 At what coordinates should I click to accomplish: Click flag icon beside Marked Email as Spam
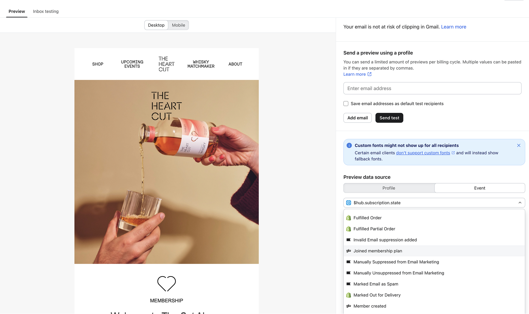pyautogui.click(x=349, y=284)
